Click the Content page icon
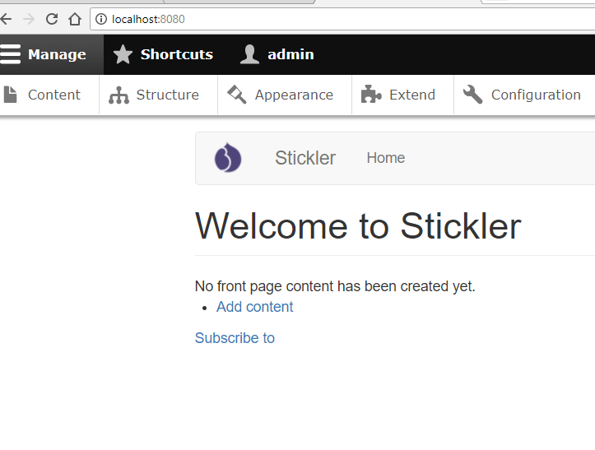This screenshot has height=450, width=595. (x=11, y=95)
